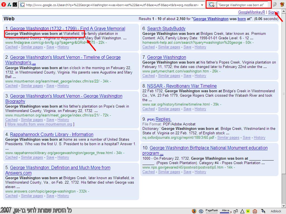This screenshot has width=286, height=214.
Task: Click 'born' link in results header
Action: tap(242, 19)
